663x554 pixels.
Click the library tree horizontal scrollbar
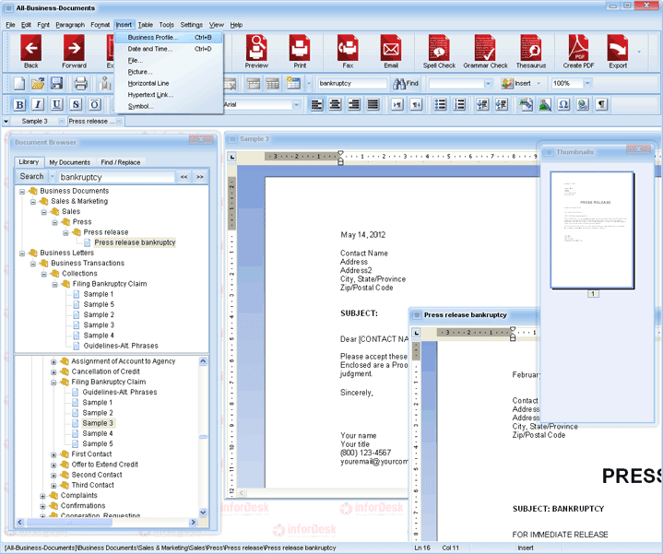point(69,523)
